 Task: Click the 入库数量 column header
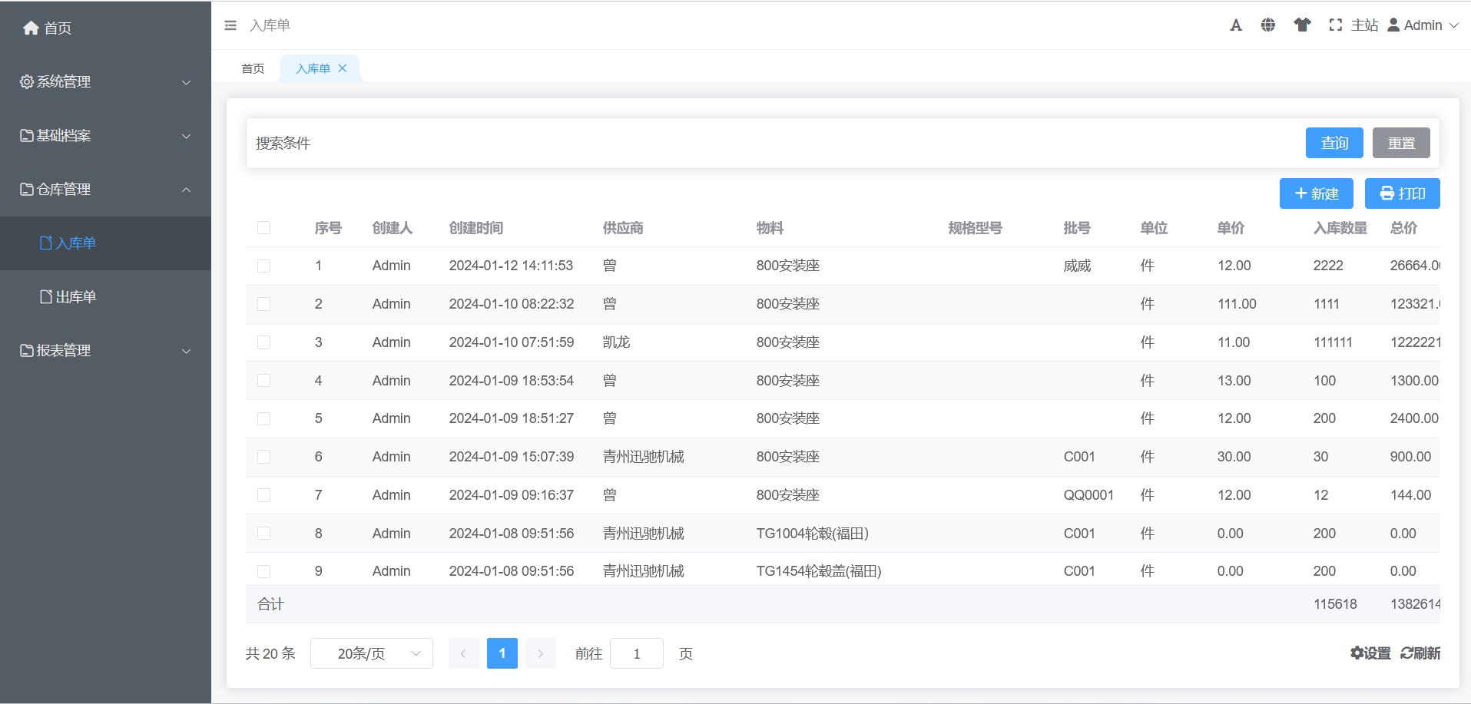[1340, 228]
